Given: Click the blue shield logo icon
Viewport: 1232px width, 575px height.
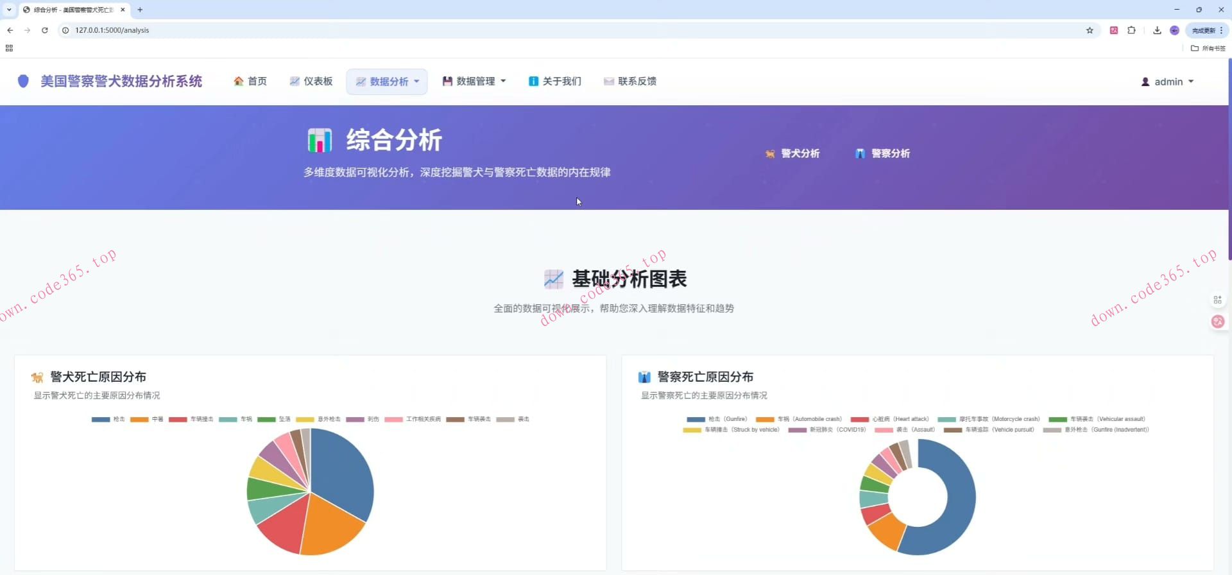Looking at the screenshot, I should click(x=23, y=81).
